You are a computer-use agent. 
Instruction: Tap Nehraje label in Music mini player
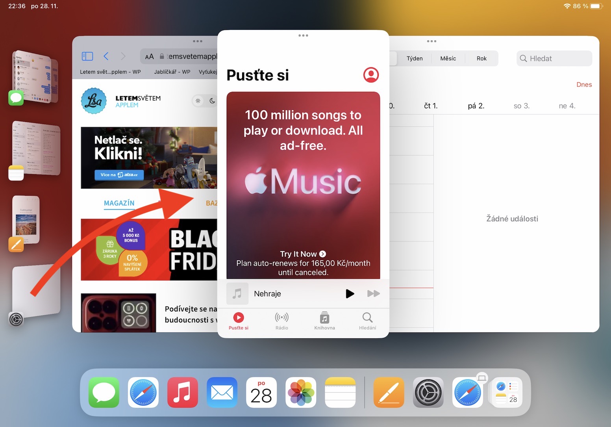click(x=267, y=293)
